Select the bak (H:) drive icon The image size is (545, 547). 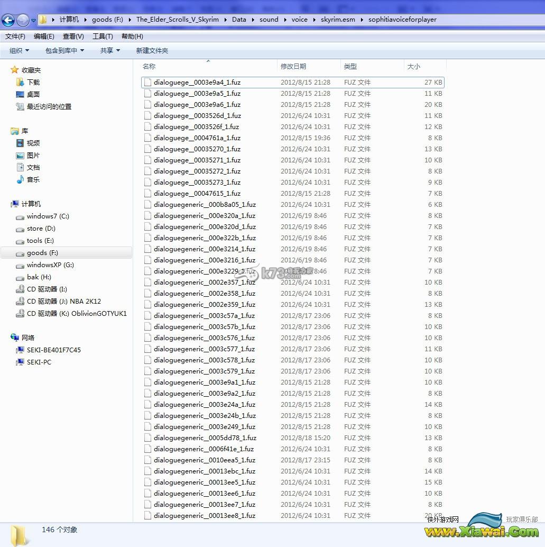(x=20, y=278)
